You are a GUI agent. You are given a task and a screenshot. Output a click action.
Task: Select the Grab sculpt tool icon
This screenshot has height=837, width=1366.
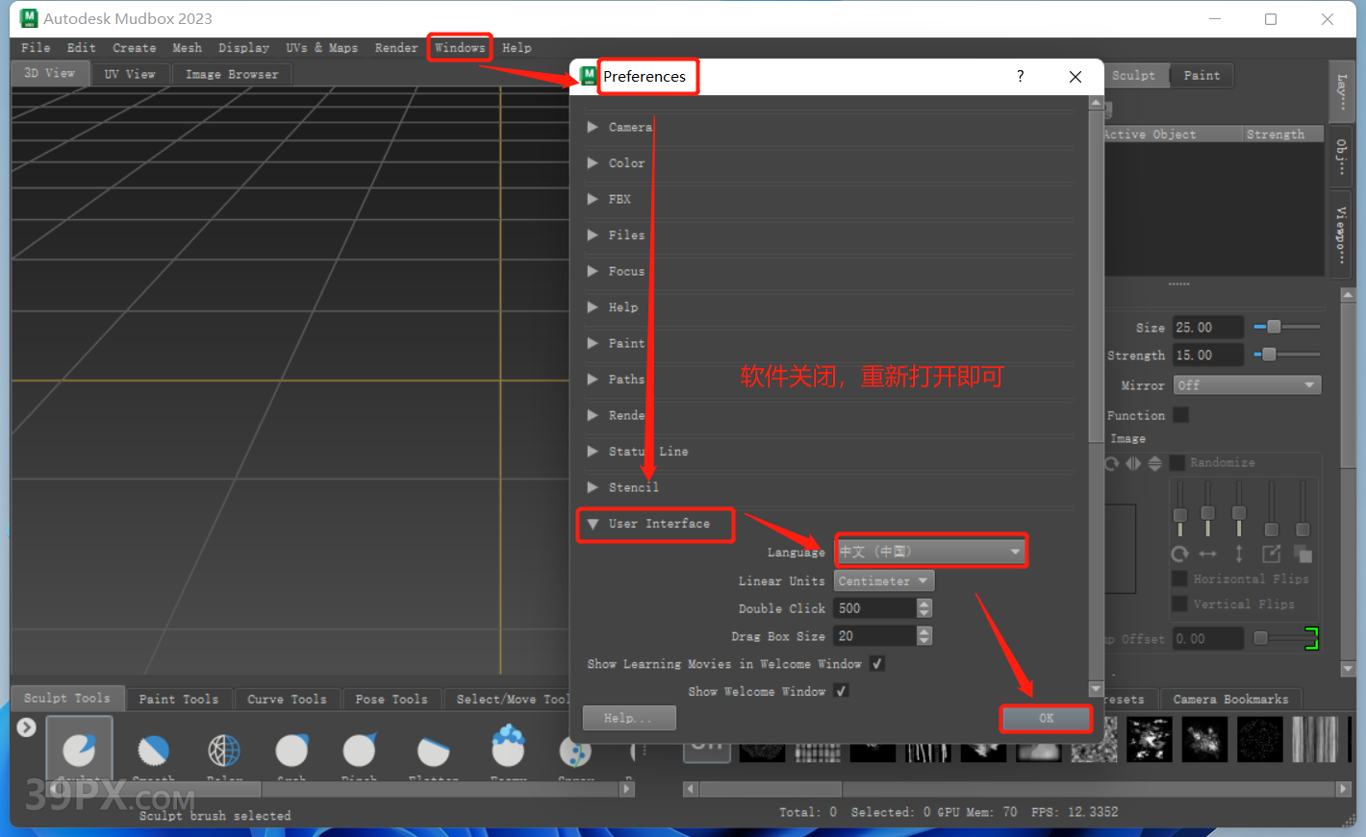pyautogui.click(x=291, y=750)
